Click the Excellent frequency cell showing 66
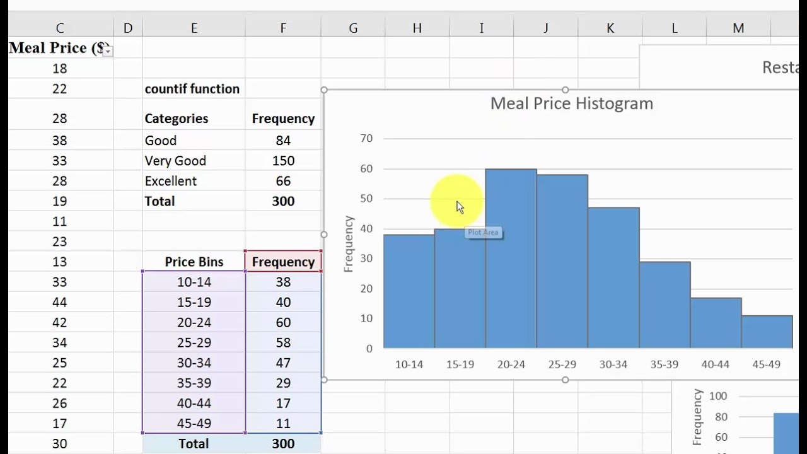Viewport: 807px width, 454px height. (283, 181)
